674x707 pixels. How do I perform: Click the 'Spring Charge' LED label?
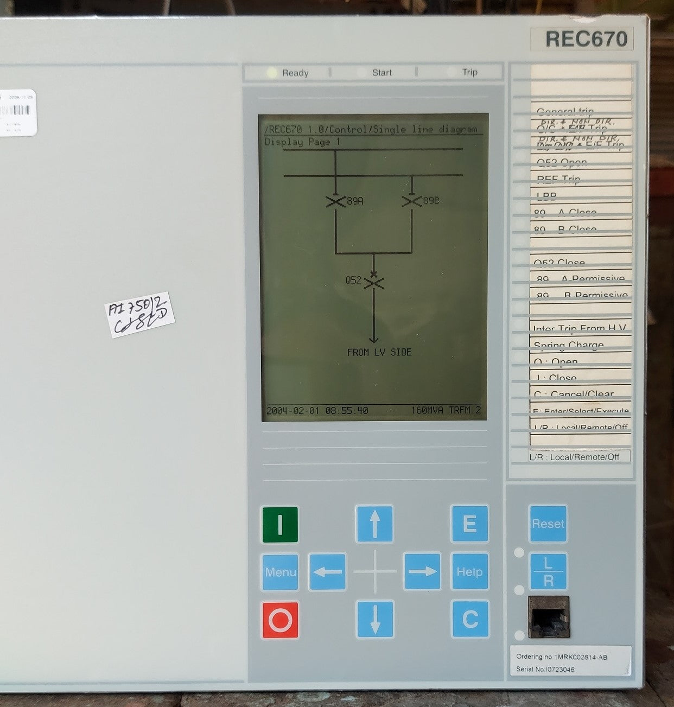click(x=568, y=345)
